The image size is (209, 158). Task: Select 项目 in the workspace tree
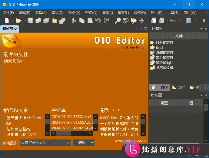(156, 47)
